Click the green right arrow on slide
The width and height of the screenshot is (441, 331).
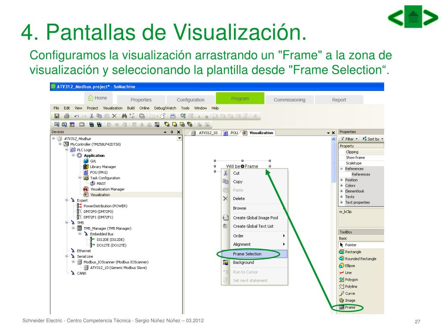(x=430, y=17)
